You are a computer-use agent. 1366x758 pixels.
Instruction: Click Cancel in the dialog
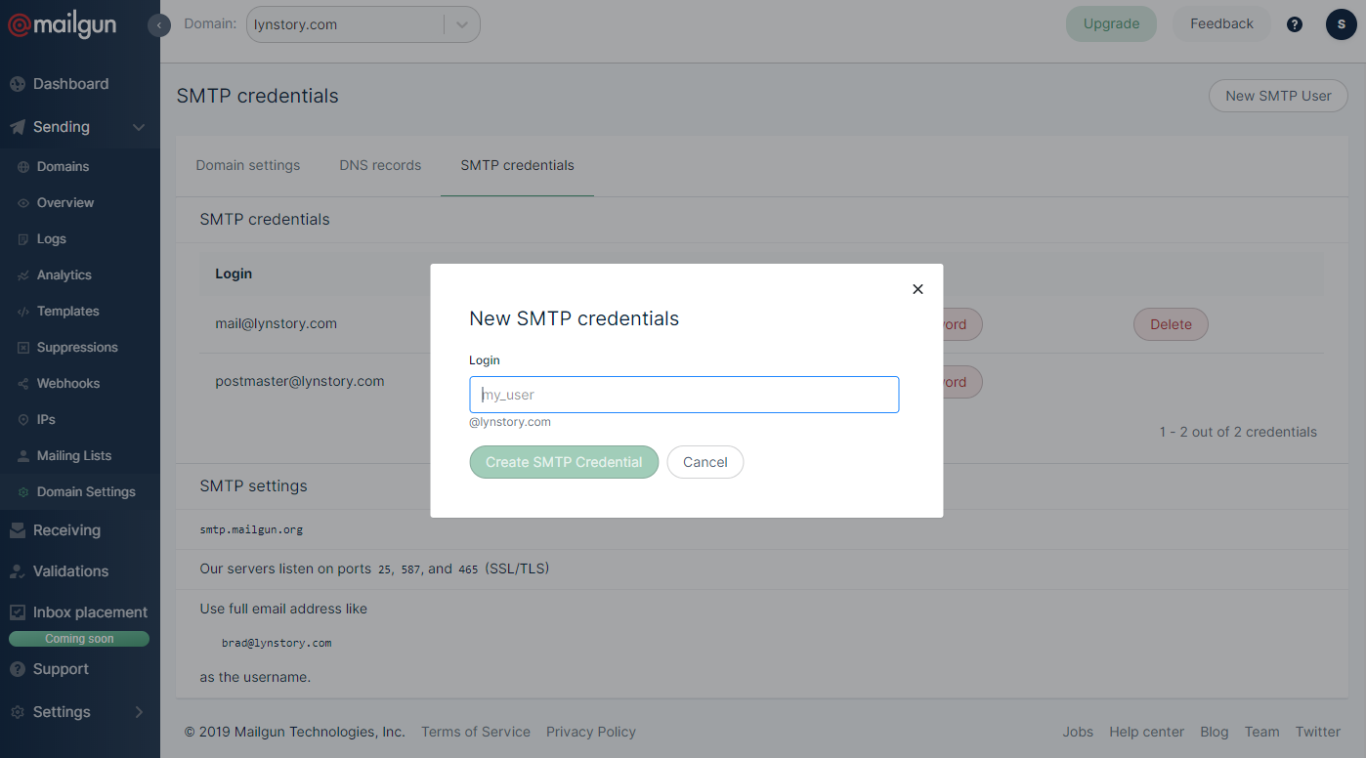point(705,462)
